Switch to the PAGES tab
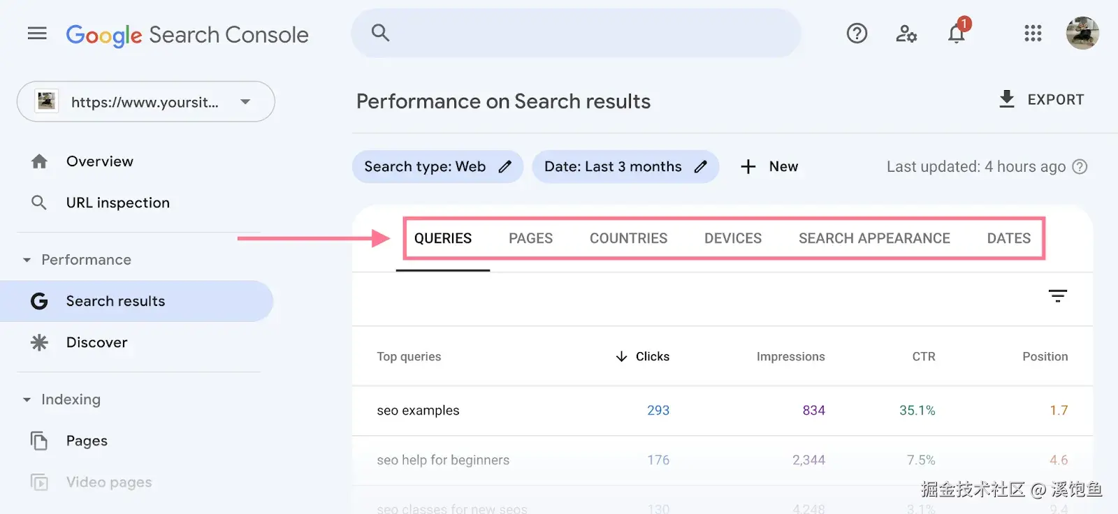Image resolution: width=1118 pixels, height=514 pixels. (530, 238)
